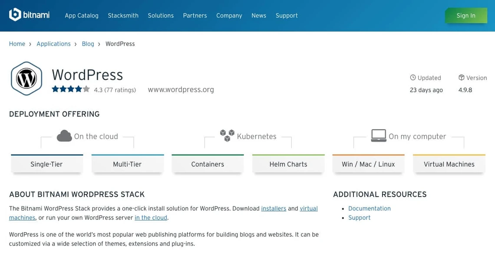
Task: Navigate to Applications in the breadcrumb
Action: click(x=53, y=44)
